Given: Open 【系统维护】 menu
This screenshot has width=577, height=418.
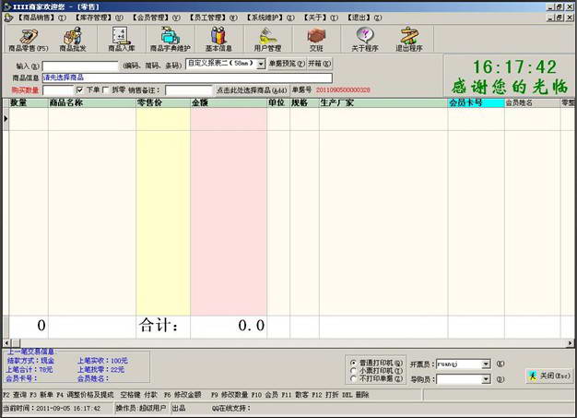Looking at the screenshot, I should (270, 18).
